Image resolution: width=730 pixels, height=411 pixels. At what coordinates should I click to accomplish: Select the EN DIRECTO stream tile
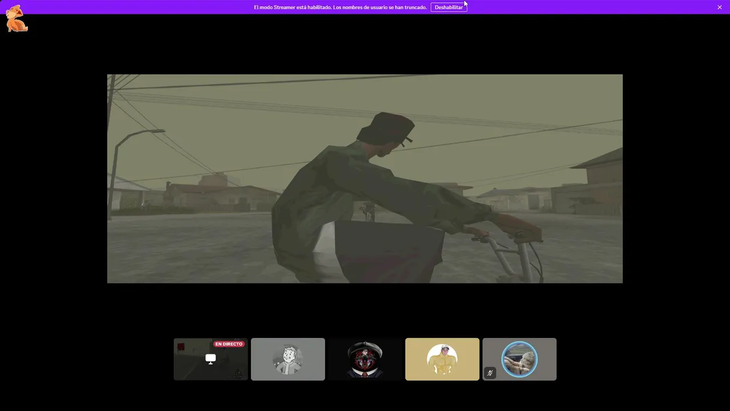click(x=211, y=359)
